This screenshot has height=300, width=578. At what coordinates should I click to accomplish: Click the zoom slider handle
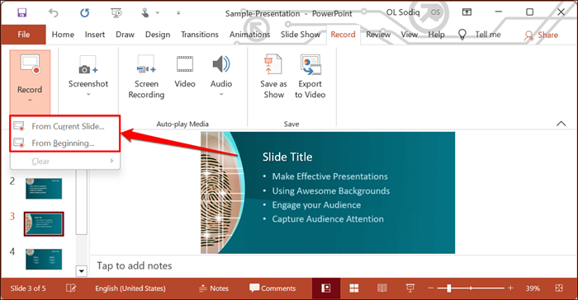[449, 288]
